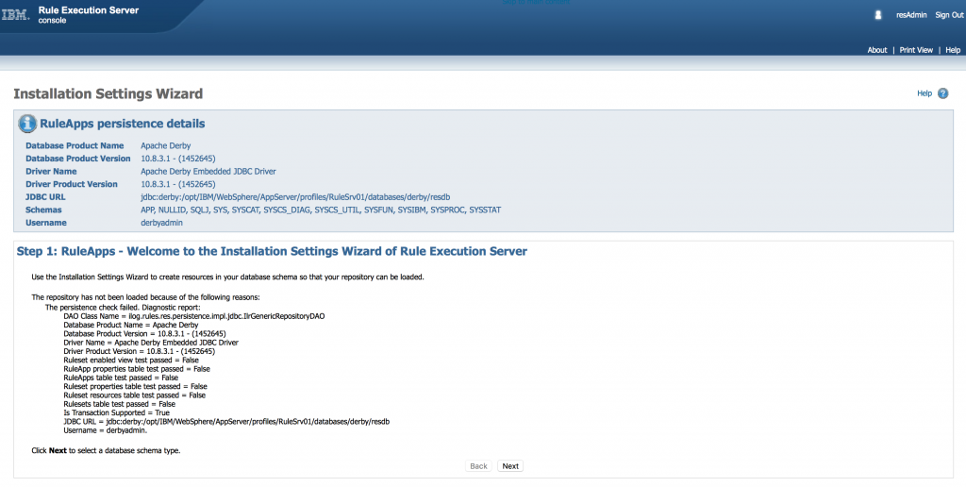Click the Next button
Image resolution: width=966 pixels, height=487 pixels.
click(510, 466)
